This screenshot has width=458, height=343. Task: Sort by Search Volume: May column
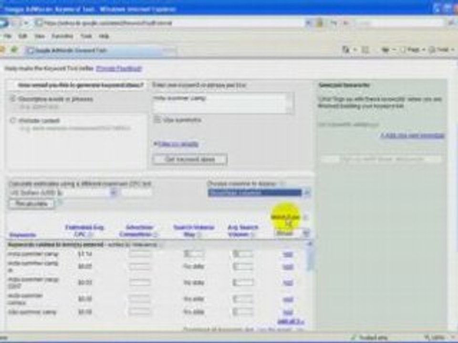(x=193, y=231)
